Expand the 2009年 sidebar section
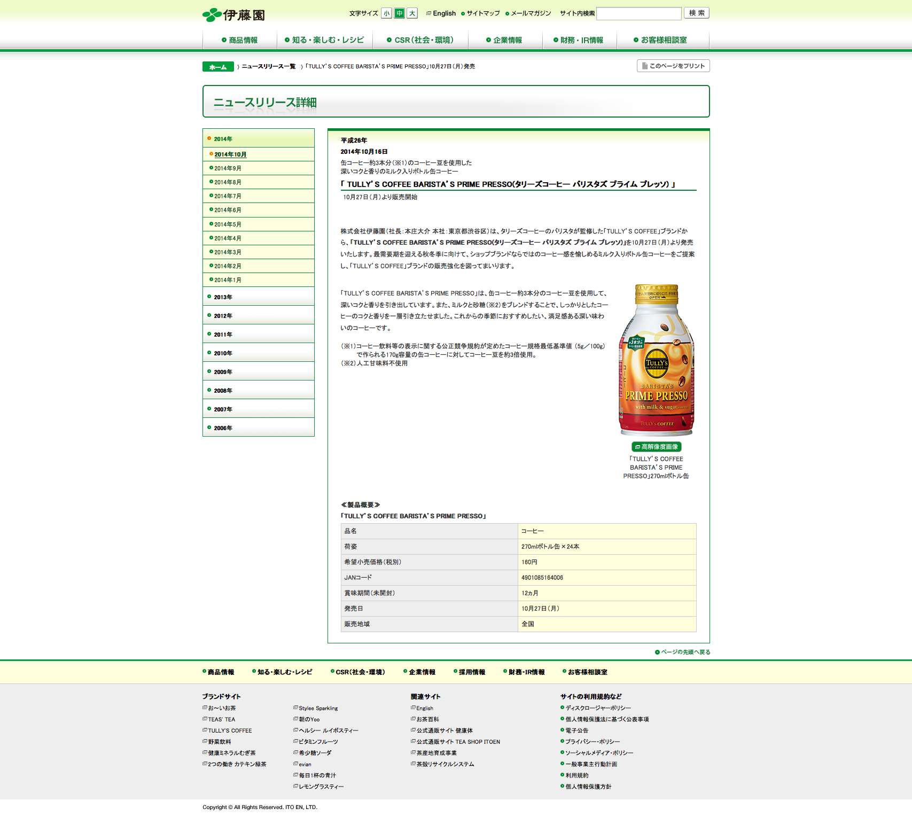 click(x=259, y=371)
